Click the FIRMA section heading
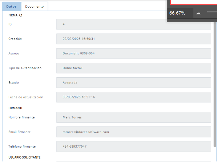The height and width of the screenshot is (168, 217). [x=13, y=15]
